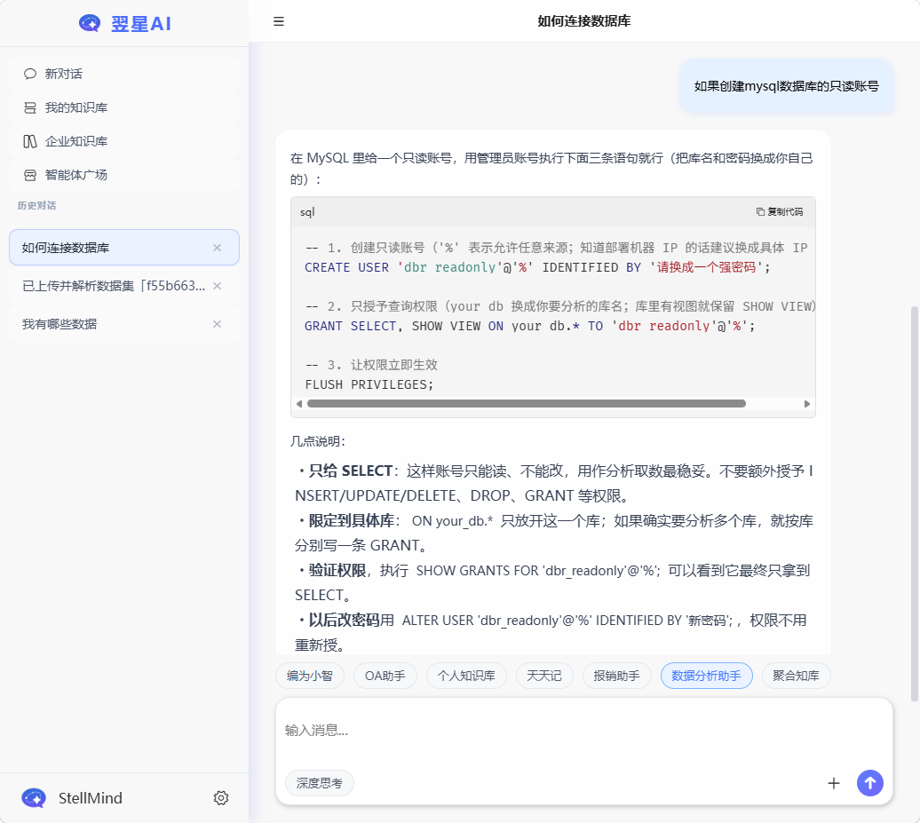Open 我的知识库 in sidebar
Viewport: 920px width, 823px height.
pyautogui.click(x=124, y=107)
